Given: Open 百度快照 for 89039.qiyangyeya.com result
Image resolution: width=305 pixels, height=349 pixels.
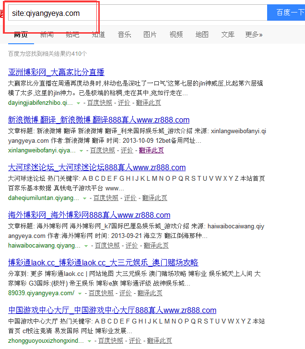Looking at the screenshot, I should pyautogui.click(x=101, y=293).
